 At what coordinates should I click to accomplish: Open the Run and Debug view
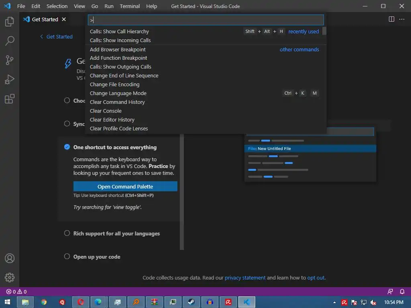click(10, 80)
